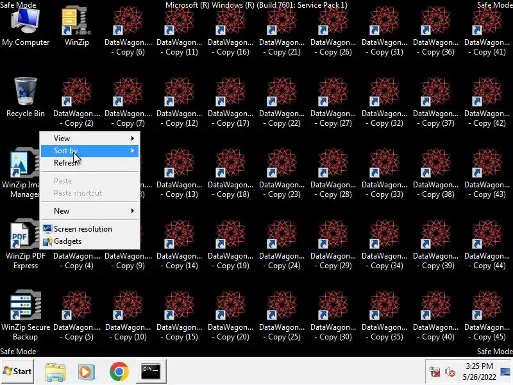Select the Recycle Bin icon
513x385 pixels.
point(26,98)
